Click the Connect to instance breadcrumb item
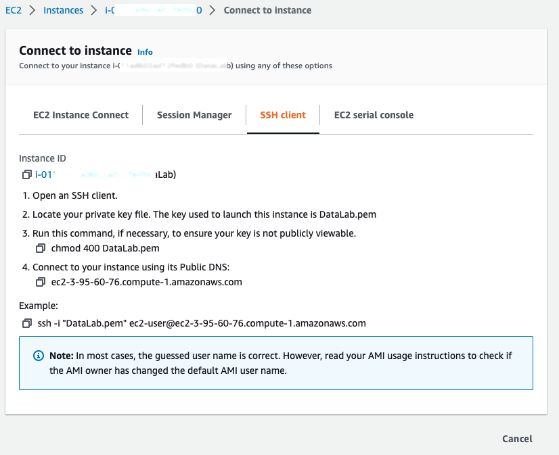This screenshot has width=559, height=455. pyautogui.click(x=267, y=10)
